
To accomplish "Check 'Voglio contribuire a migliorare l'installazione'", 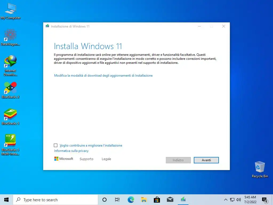I will (x=55, y=145).
